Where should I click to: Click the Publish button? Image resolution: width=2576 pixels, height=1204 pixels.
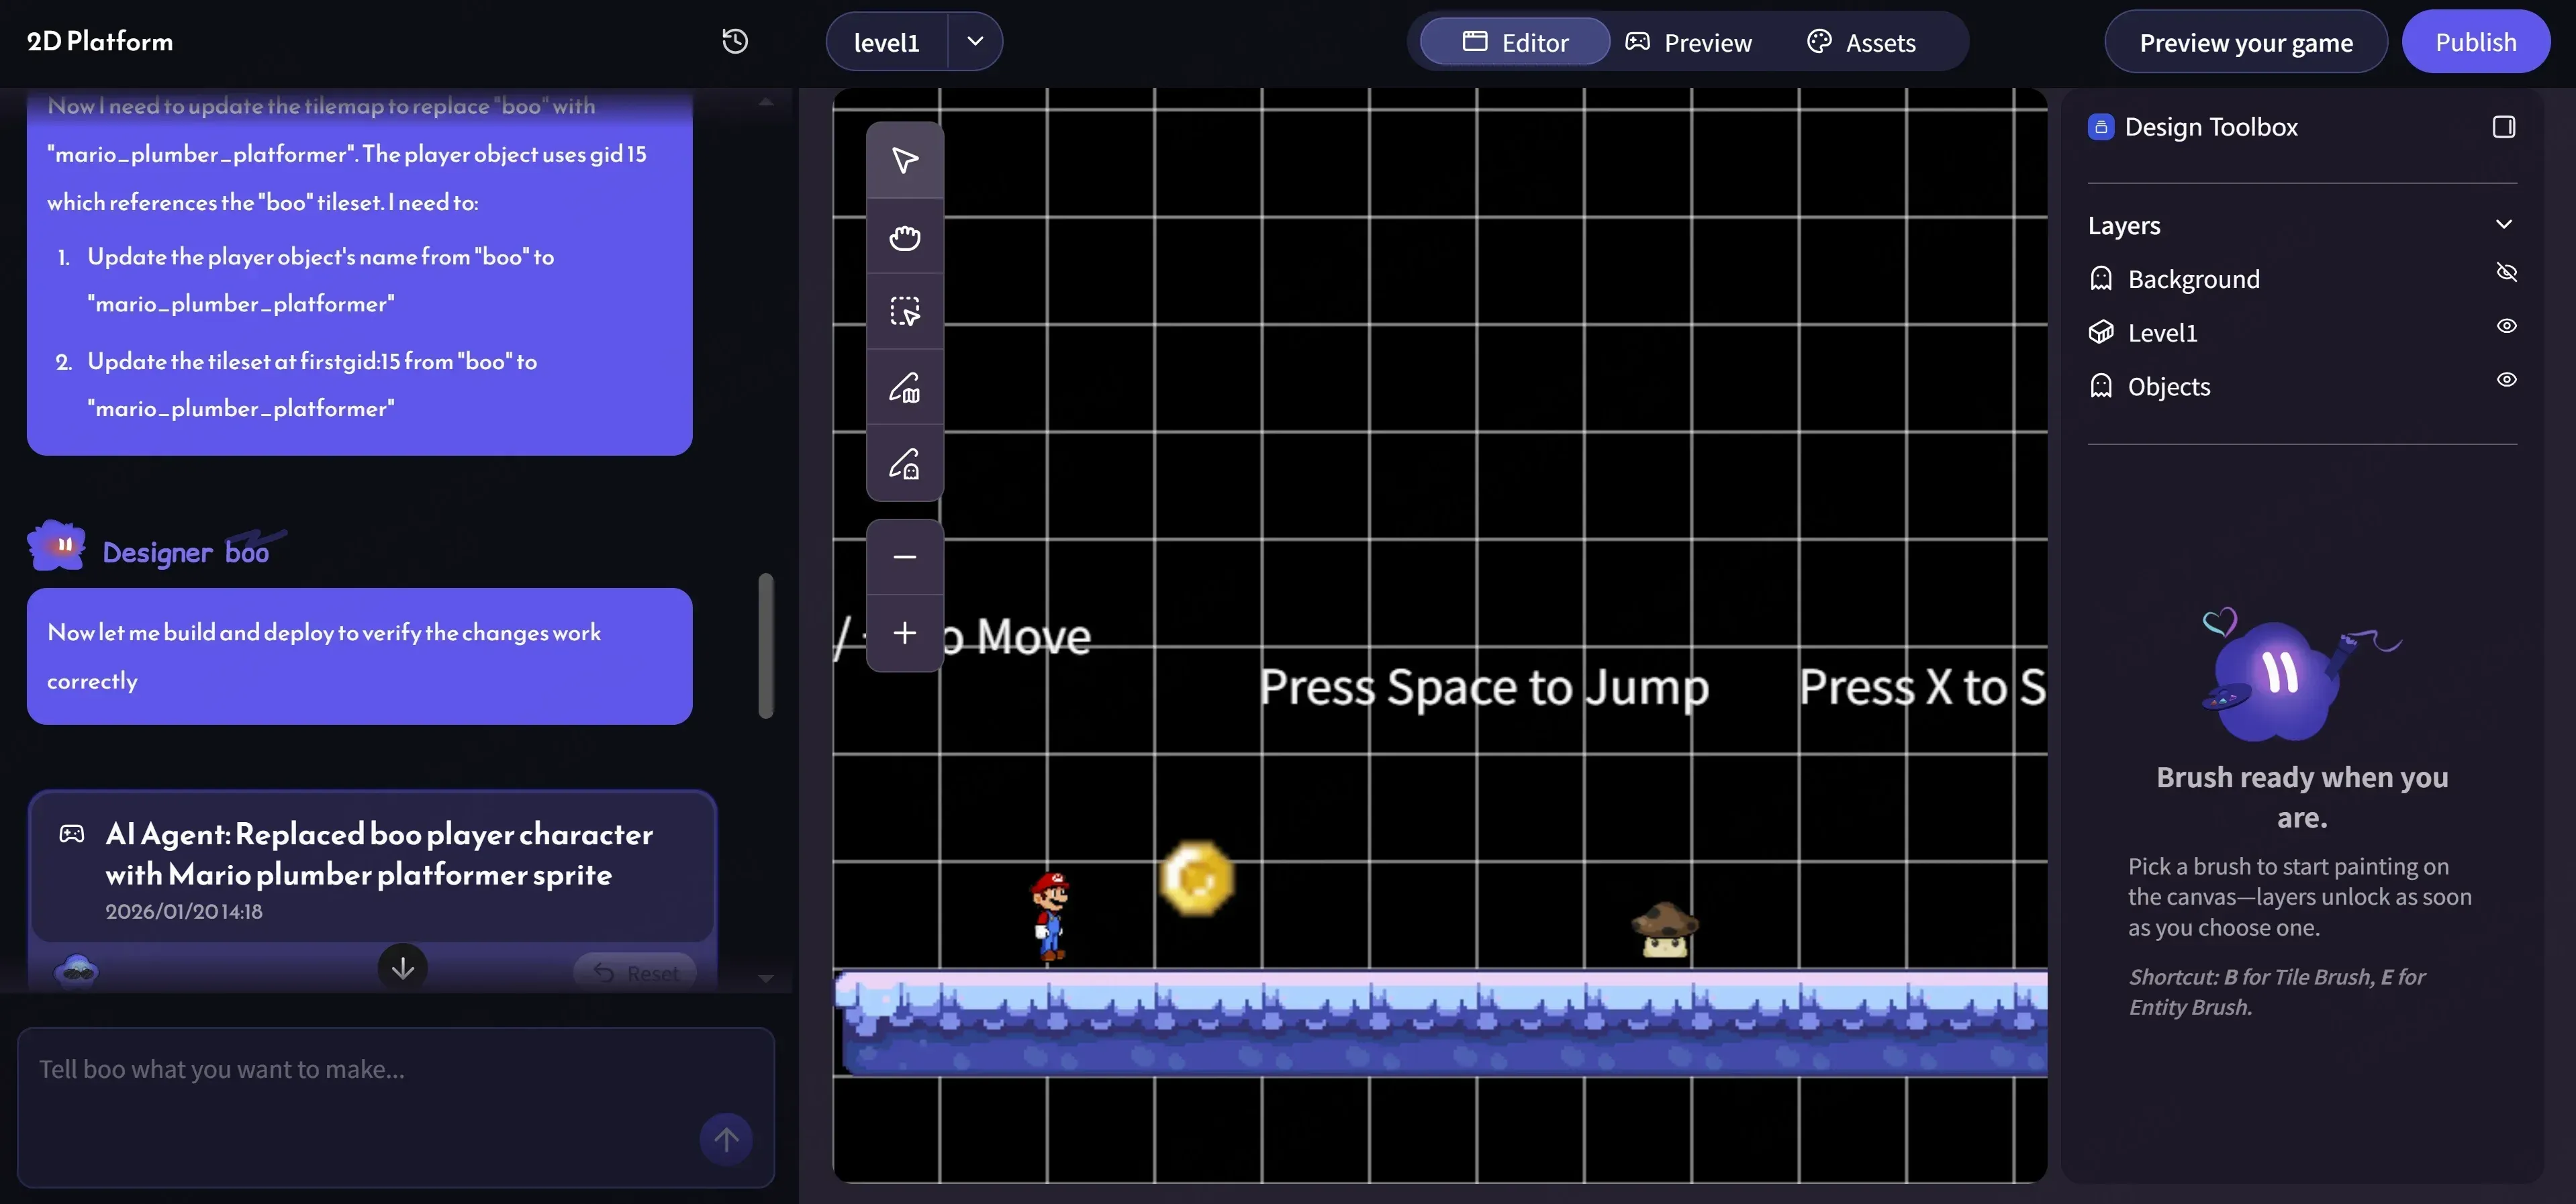click(x=2475, y=42)
